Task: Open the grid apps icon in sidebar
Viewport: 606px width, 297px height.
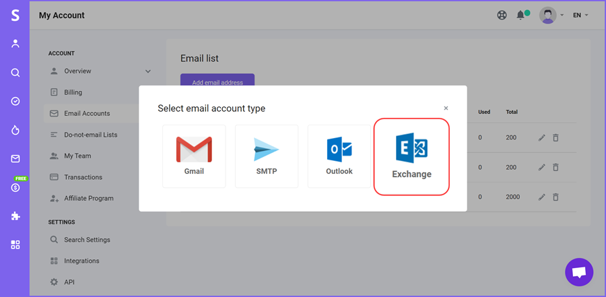Action: [15, 244]
